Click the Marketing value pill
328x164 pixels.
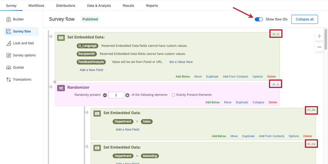coord(150,156)
